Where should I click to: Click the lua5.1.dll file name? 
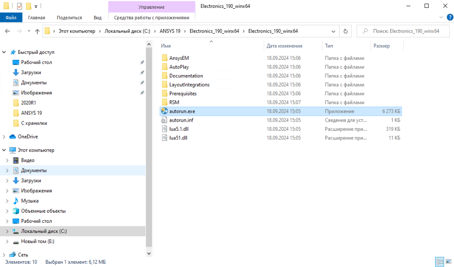(x=179, y=129)
